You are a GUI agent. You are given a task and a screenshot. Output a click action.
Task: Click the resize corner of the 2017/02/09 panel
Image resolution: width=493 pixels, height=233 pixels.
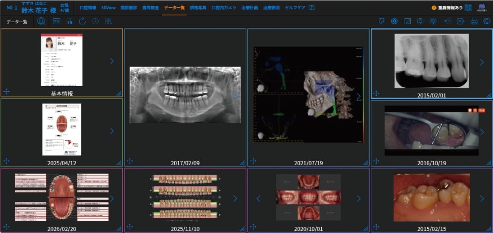click(x=243, y=163)
